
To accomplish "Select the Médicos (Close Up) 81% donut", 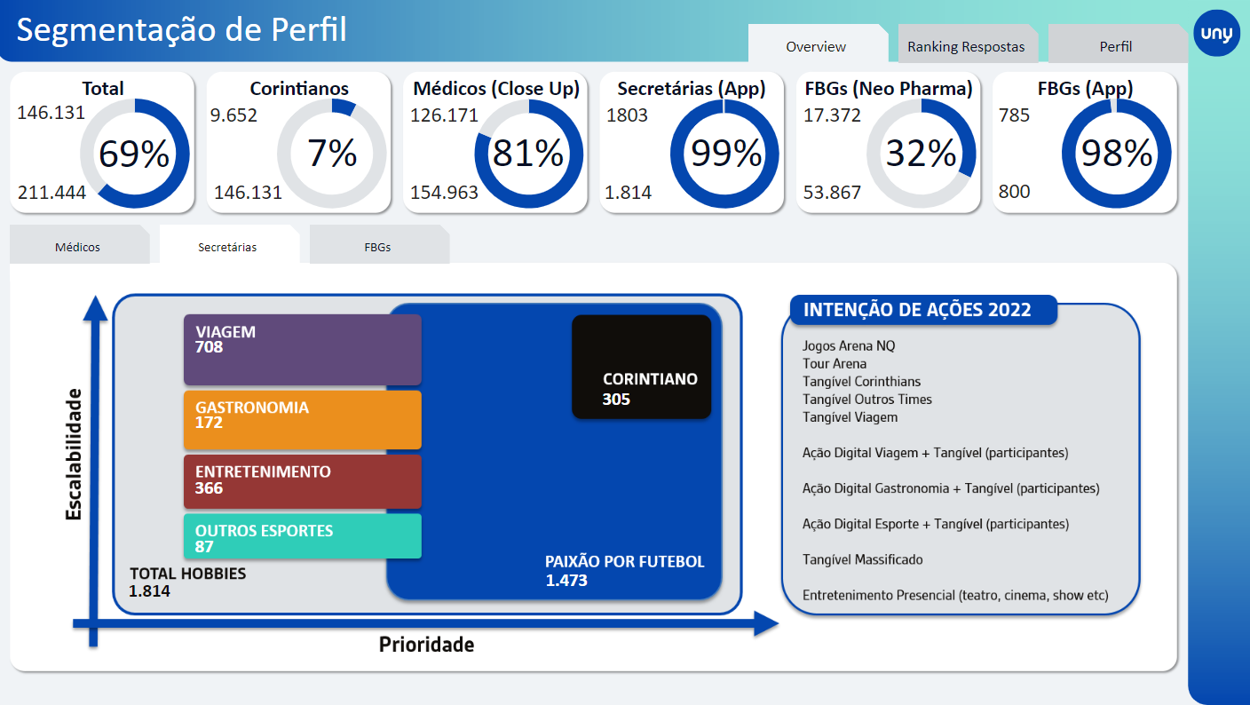I will (528, 154).
